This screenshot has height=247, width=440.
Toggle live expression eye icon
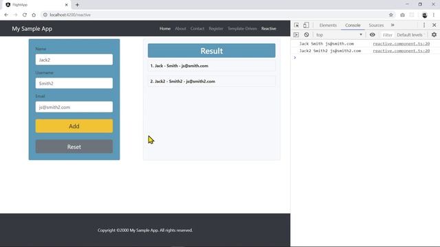pyautogui.click(x=373, y=35)
